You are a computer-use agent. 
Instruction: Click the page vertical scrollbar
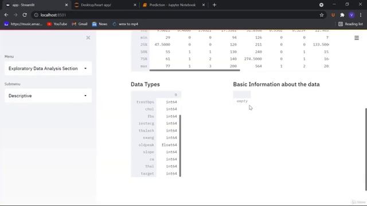[x=366, y=149]
